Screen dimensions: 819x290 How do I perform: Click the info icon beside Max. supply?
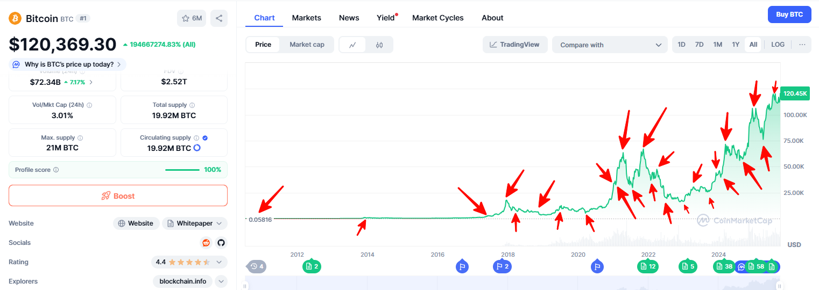(80, 138)
